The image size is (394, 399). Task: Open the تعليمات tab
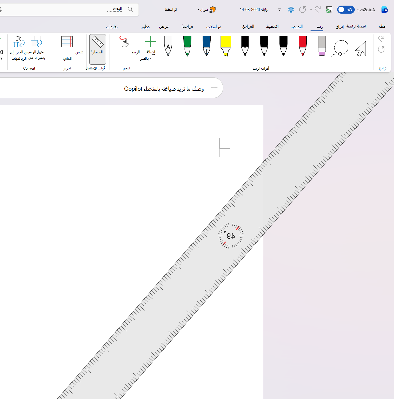click(112, 26)
